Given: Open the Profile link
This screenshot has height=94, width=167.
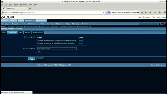Looking at the screenshot, I should point(158,17).
